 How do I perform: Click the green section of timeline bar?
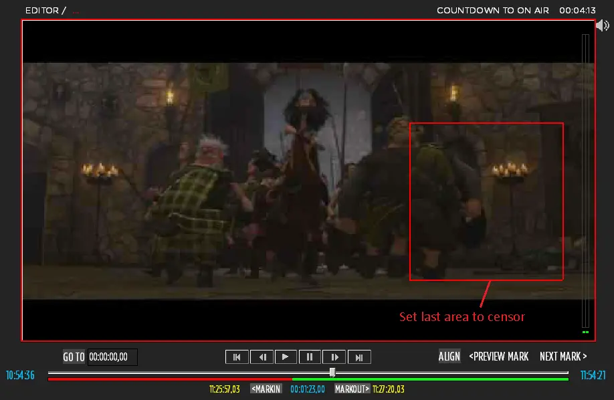(x=428, y=379)
